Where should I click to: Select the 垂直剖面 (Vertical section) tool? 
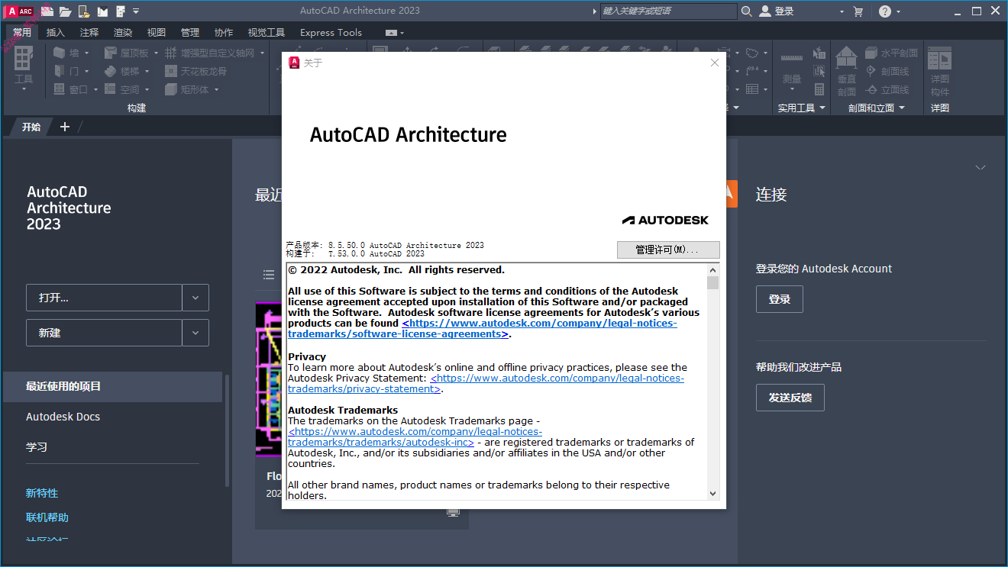[x=847, y=71]
